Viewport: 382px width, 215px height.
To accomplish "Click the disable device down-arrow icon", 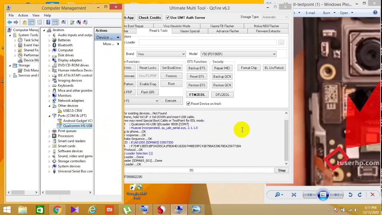I will (x=85, y=22).
